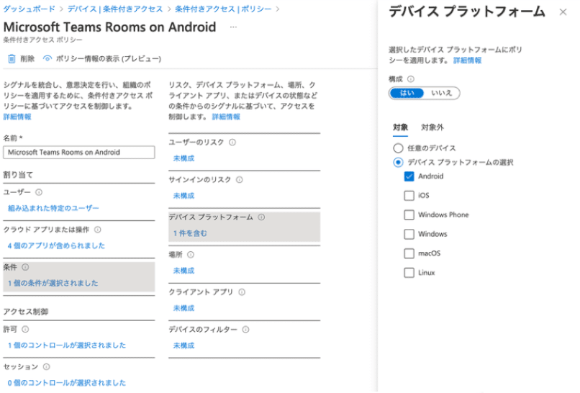Open 1 個の条件が選択されました link

tap(53, 283)
